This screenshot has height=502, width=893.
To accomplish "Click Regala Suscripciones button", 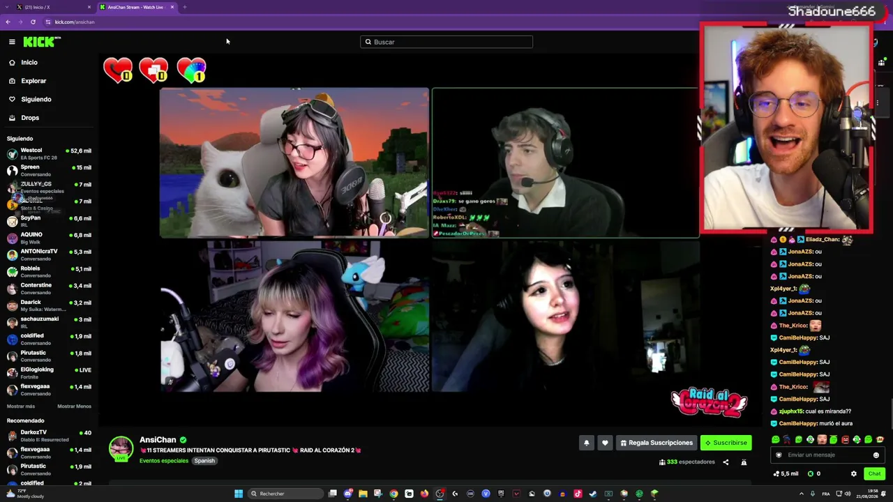I will pyautogui.click(x=656, y=443).
